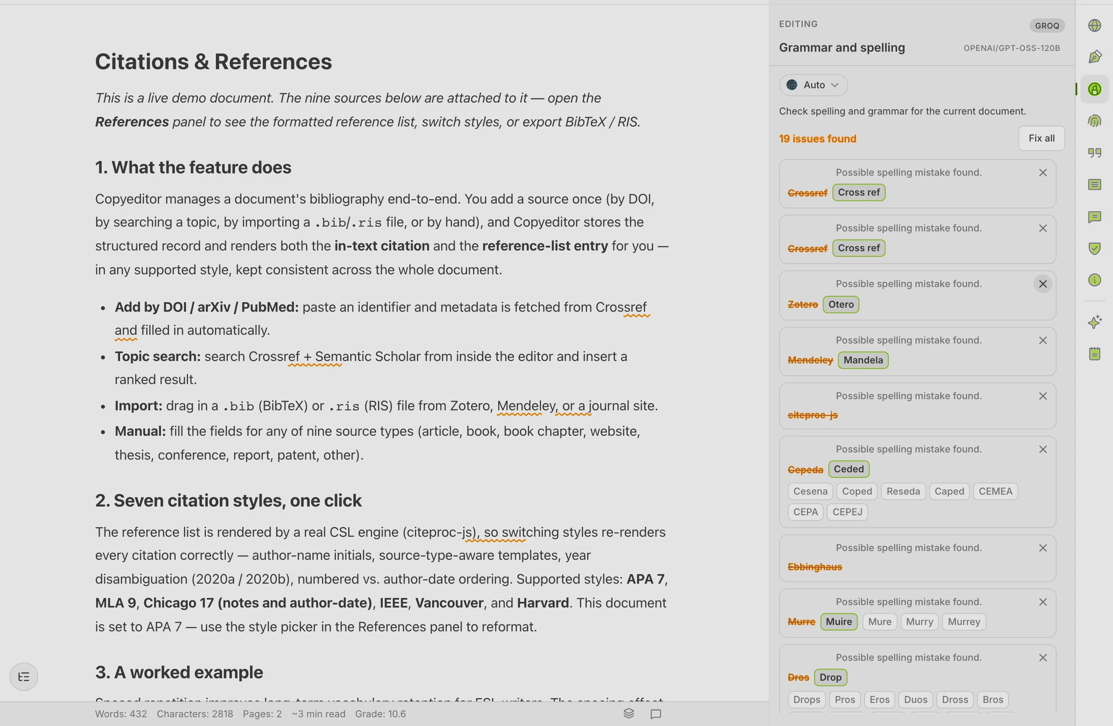Click the '19 issues found' text

click(817, 139)
